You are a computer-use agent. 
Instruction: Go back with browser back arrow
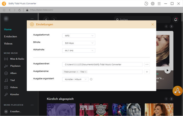(x=10, y=10)
